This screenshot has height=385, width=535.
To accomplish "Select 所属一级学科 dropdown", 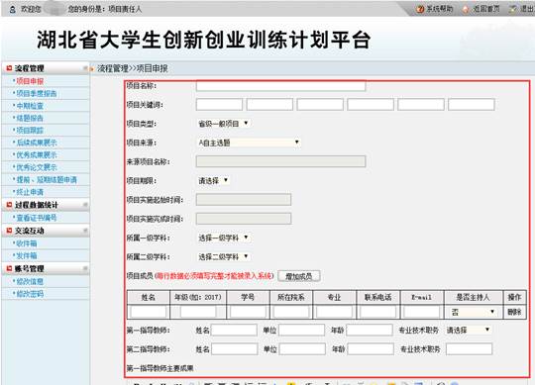I will click(x=224, y=238).
